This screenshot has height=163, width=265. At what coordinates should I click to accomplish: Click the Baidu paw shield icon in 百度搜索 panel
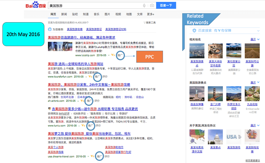point(194,31)
